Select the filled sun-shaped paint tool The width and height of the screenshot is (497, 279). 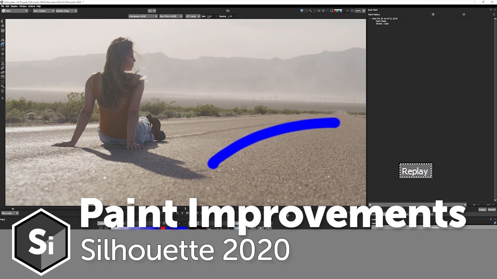tap(3, 53)
